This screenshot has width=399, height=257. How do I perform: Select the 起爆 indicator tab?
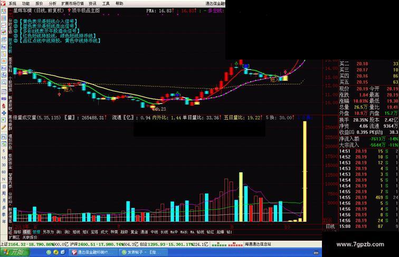pos(220,232)
